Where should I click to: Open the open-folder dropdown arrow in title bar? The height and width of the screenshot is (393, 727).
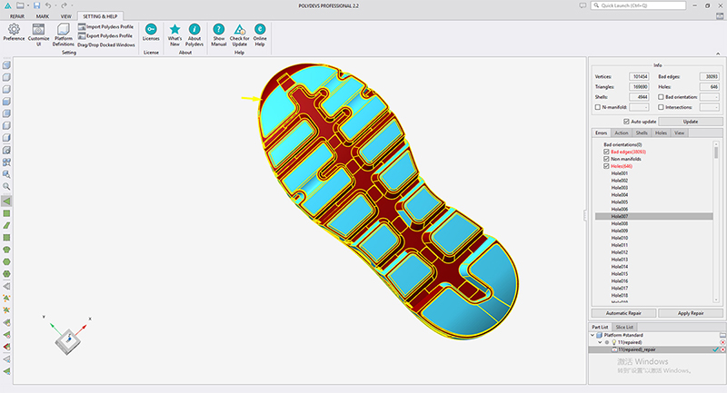28,6
